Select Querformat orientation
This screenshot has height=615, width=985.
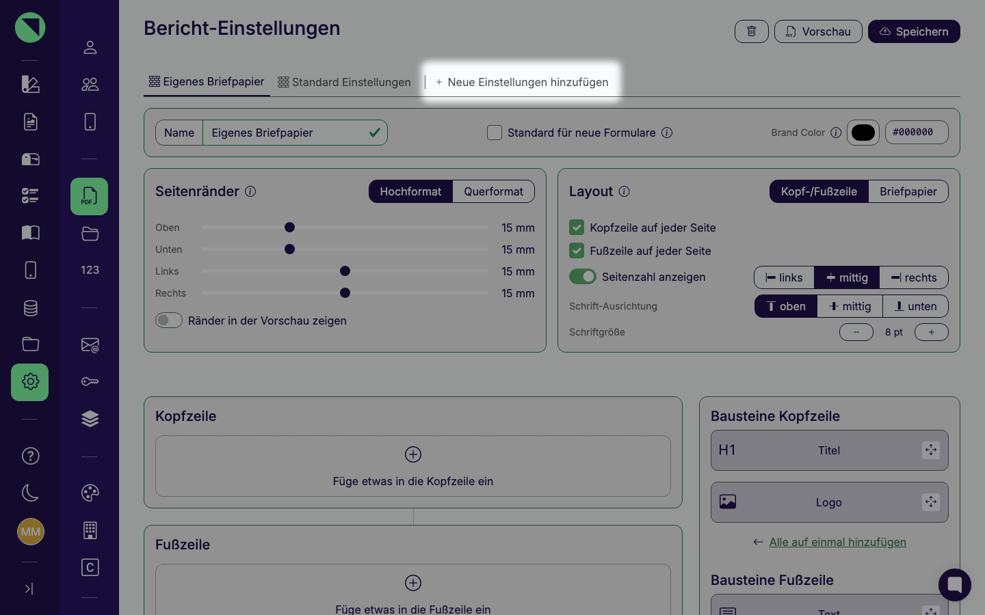(x=493, y=191)
